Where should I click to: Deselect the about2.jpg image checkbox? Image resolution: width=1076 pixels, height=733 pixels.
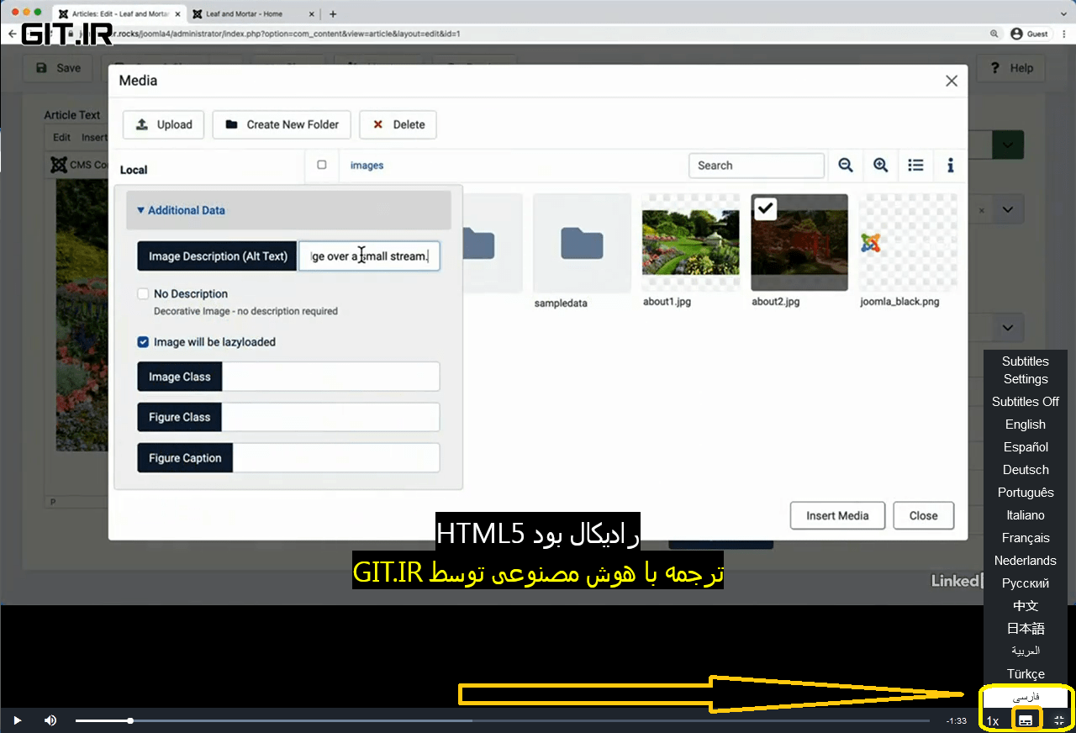point(765,208)
